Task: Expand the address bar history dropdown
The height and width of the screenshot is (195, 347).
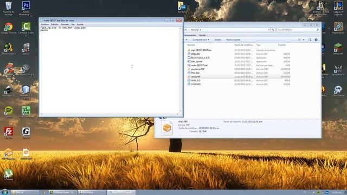Action: [x=269, y=30]
